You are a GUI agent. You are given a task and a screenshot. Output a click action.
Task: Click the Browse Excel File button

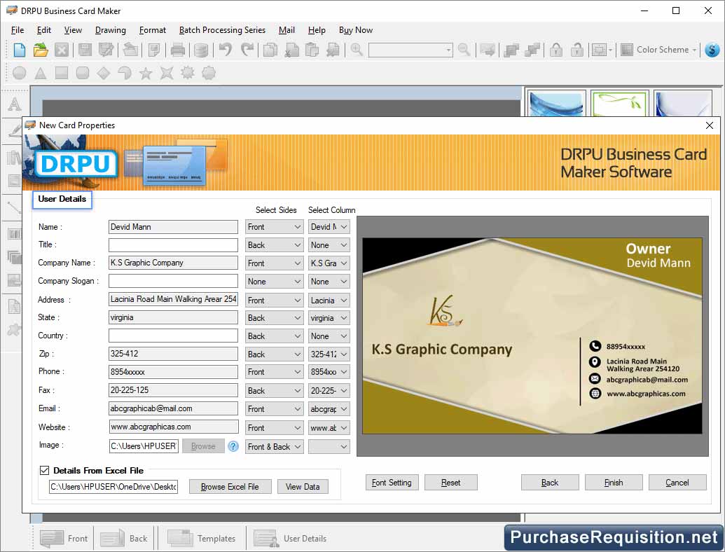(x=230, y=486)
